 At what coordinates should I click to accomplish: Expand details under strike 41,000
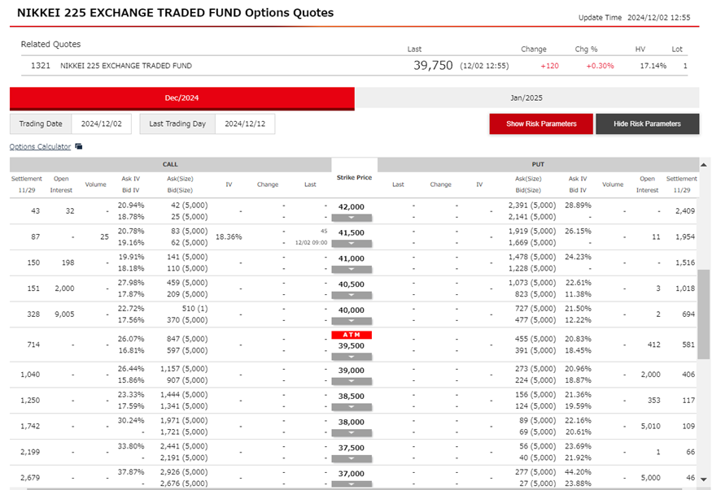[x=352, y=269]
